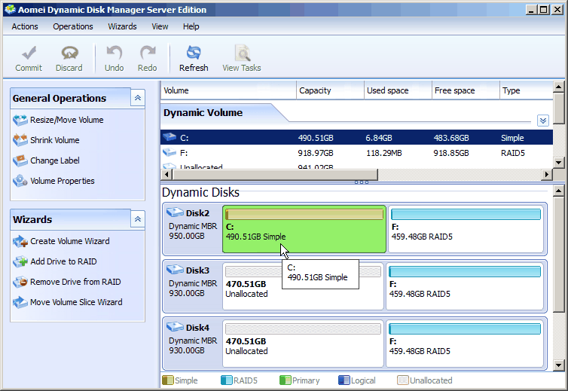Click the Disk3 drive icon
The height and width of the screenshot is (391, 568).
[175, 270]
